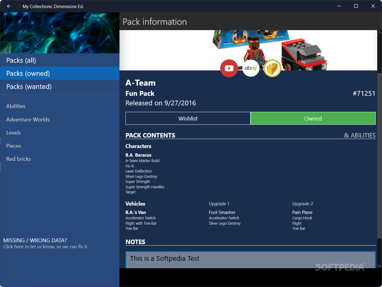Click the scrollbar up arrow
Image resolution: width=382 pixels, height=287 pixels.
(x=379, y=32)
